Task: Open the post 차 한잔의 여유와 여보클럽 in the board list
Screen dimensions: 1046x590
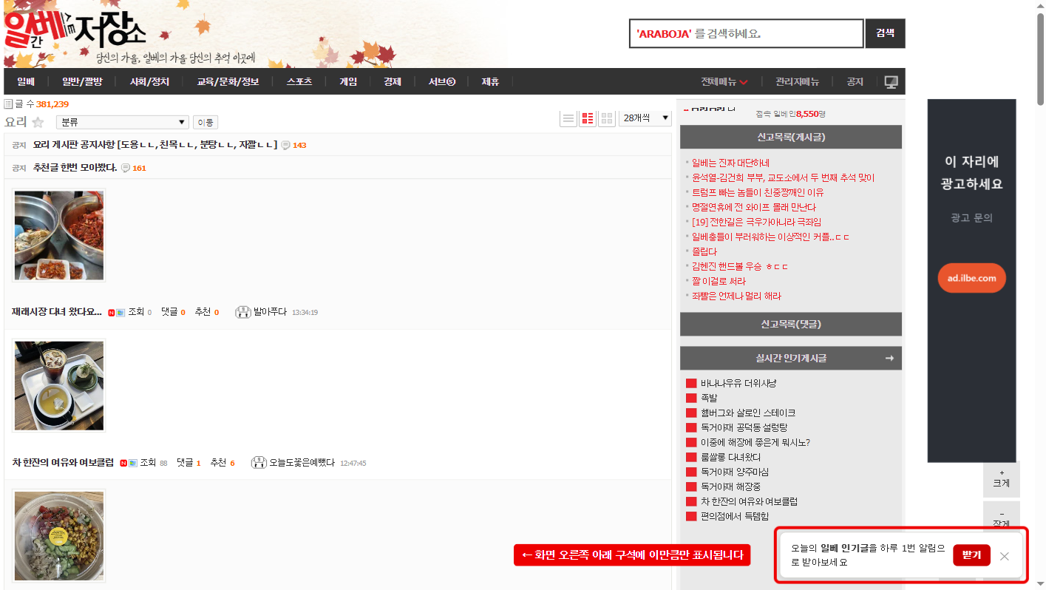Action: (63, 462)
